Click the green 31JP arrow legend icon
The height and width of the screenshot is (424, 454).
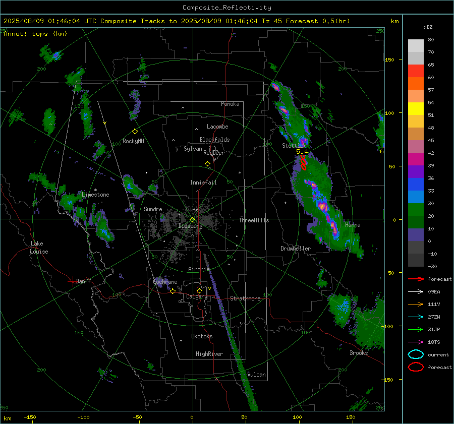coord(416,329)
